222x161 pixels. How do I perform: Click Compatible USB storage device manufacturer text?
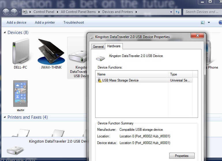141,130
